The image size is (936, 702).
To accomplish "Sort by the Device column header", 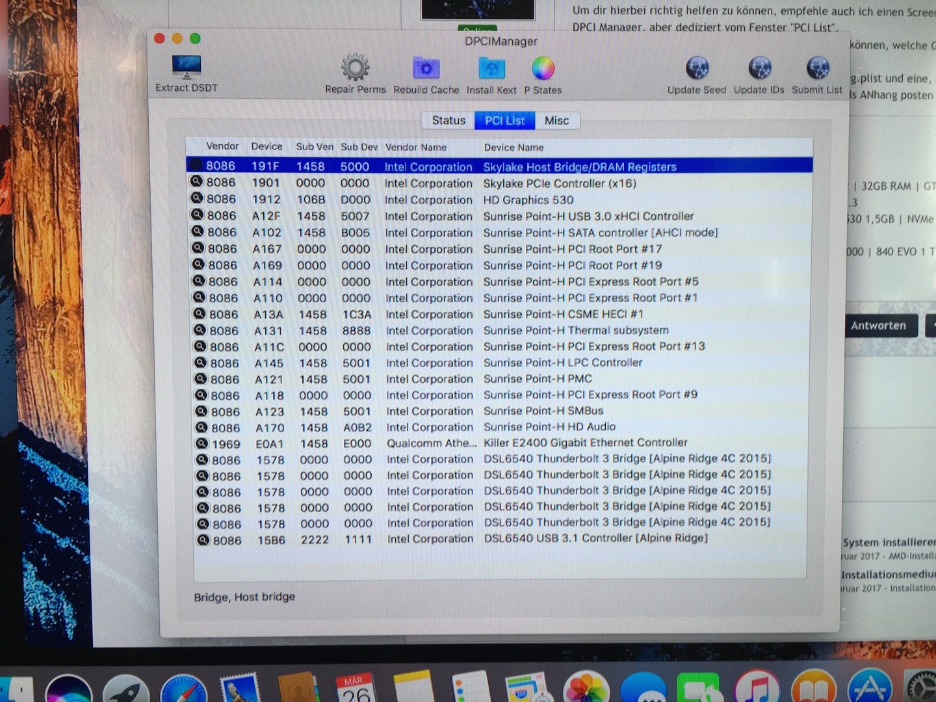I will [x=266, y=147].
